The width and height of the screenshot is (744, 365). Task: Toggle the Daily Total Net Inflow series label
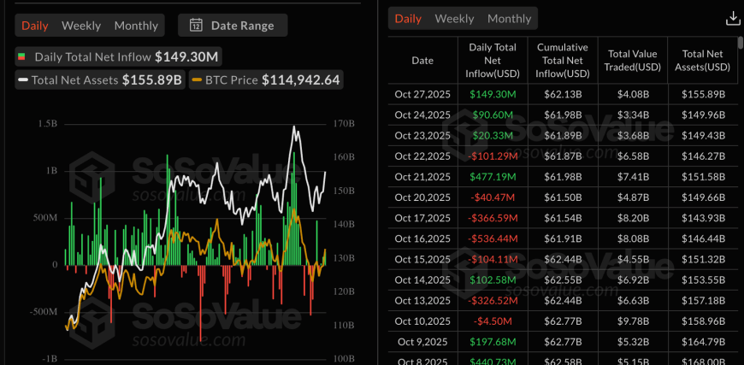pyautogui.click(x=92, y=57)
